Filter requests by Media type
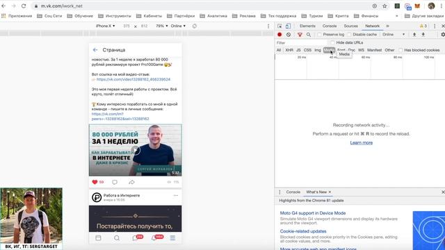The width and height of the screenshot is (445, 250). click(329, 50)
